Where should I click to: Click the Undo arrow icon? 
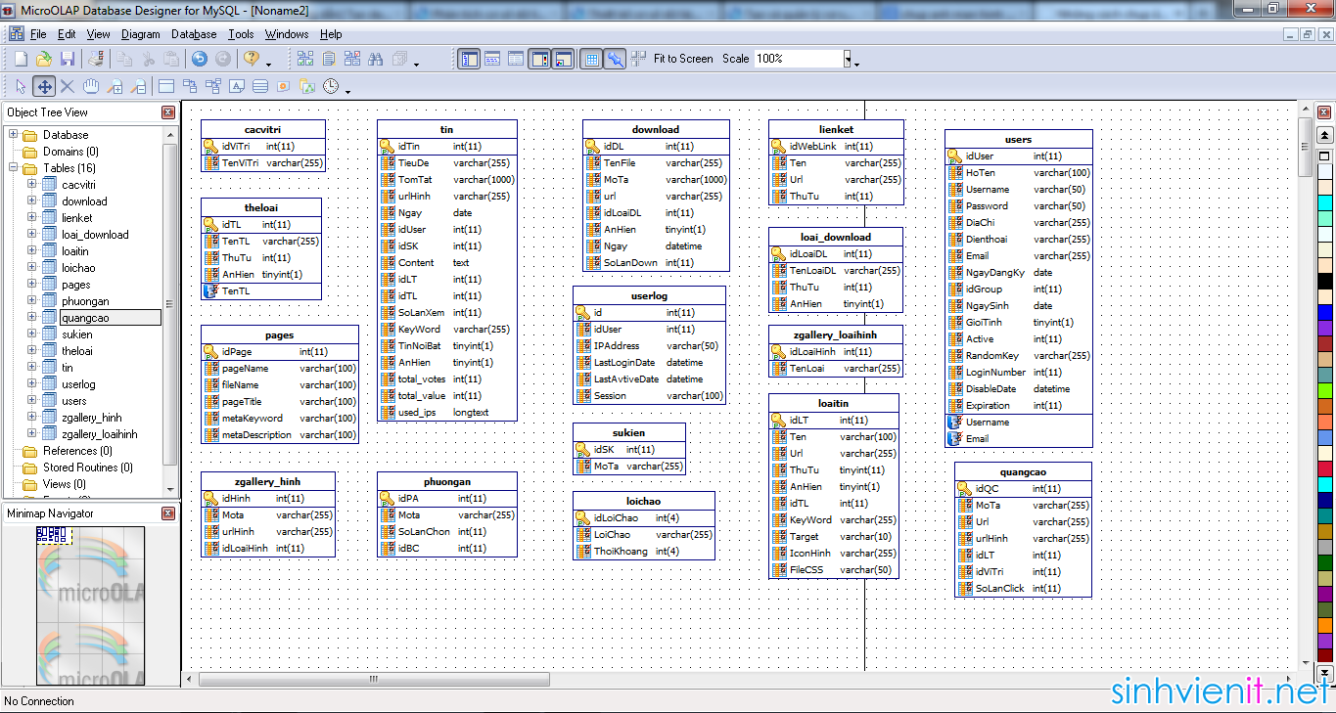[200, 59]
